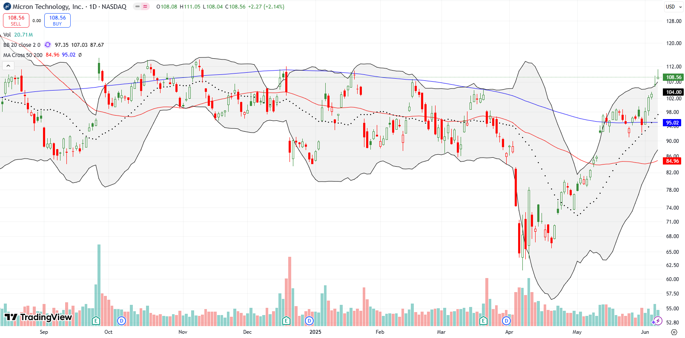Open the dividend marker near April

pos(506,321)
